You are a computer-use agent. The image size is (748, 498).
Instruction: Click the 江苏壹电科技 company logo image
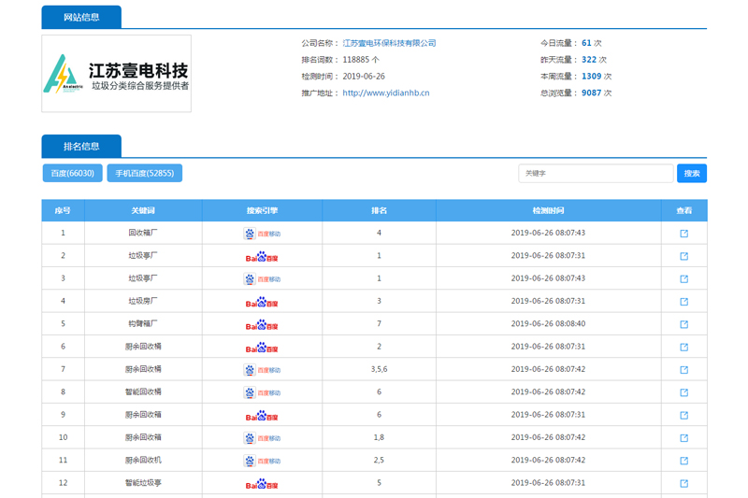(x=116, y=74)
